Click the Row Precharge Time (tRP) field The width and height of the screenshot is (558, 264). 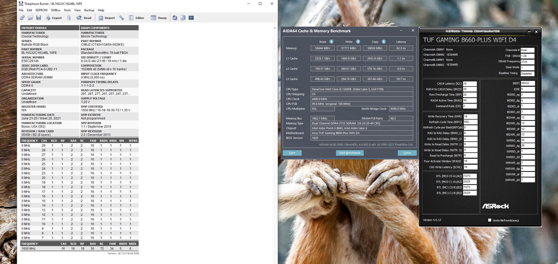[470, 95]
